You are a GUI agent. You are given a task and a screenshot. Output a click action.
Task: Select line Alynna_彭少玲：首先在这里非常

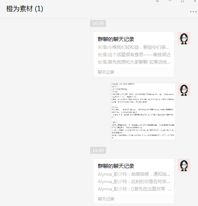(134, 189)
